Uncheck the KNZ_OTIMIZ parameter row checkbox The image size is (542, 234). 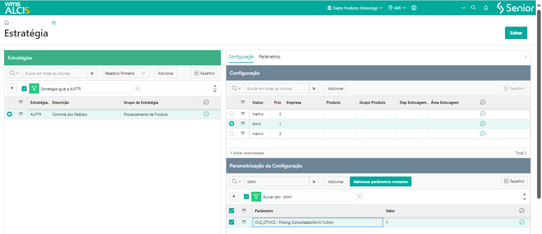pos(232,222)
